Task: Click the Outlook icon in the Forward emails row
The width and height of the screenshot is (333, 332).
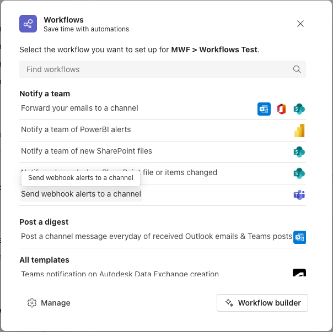Action: (264, 109)
